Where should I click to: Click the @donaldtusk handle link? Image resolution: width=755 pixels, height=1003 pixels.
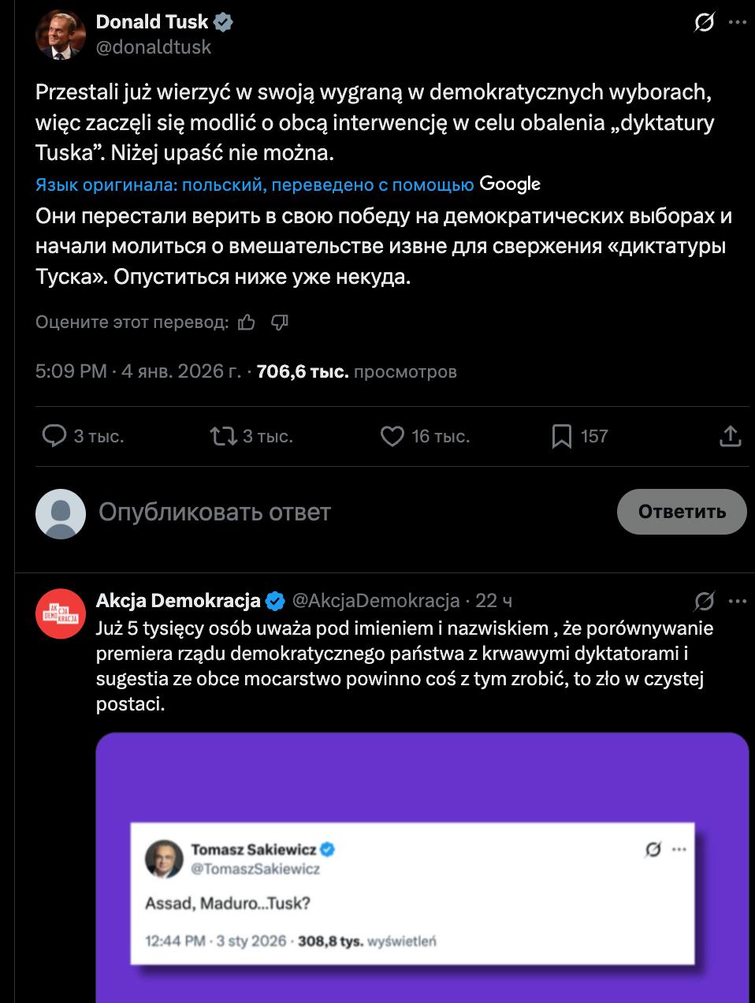[154, 47]
